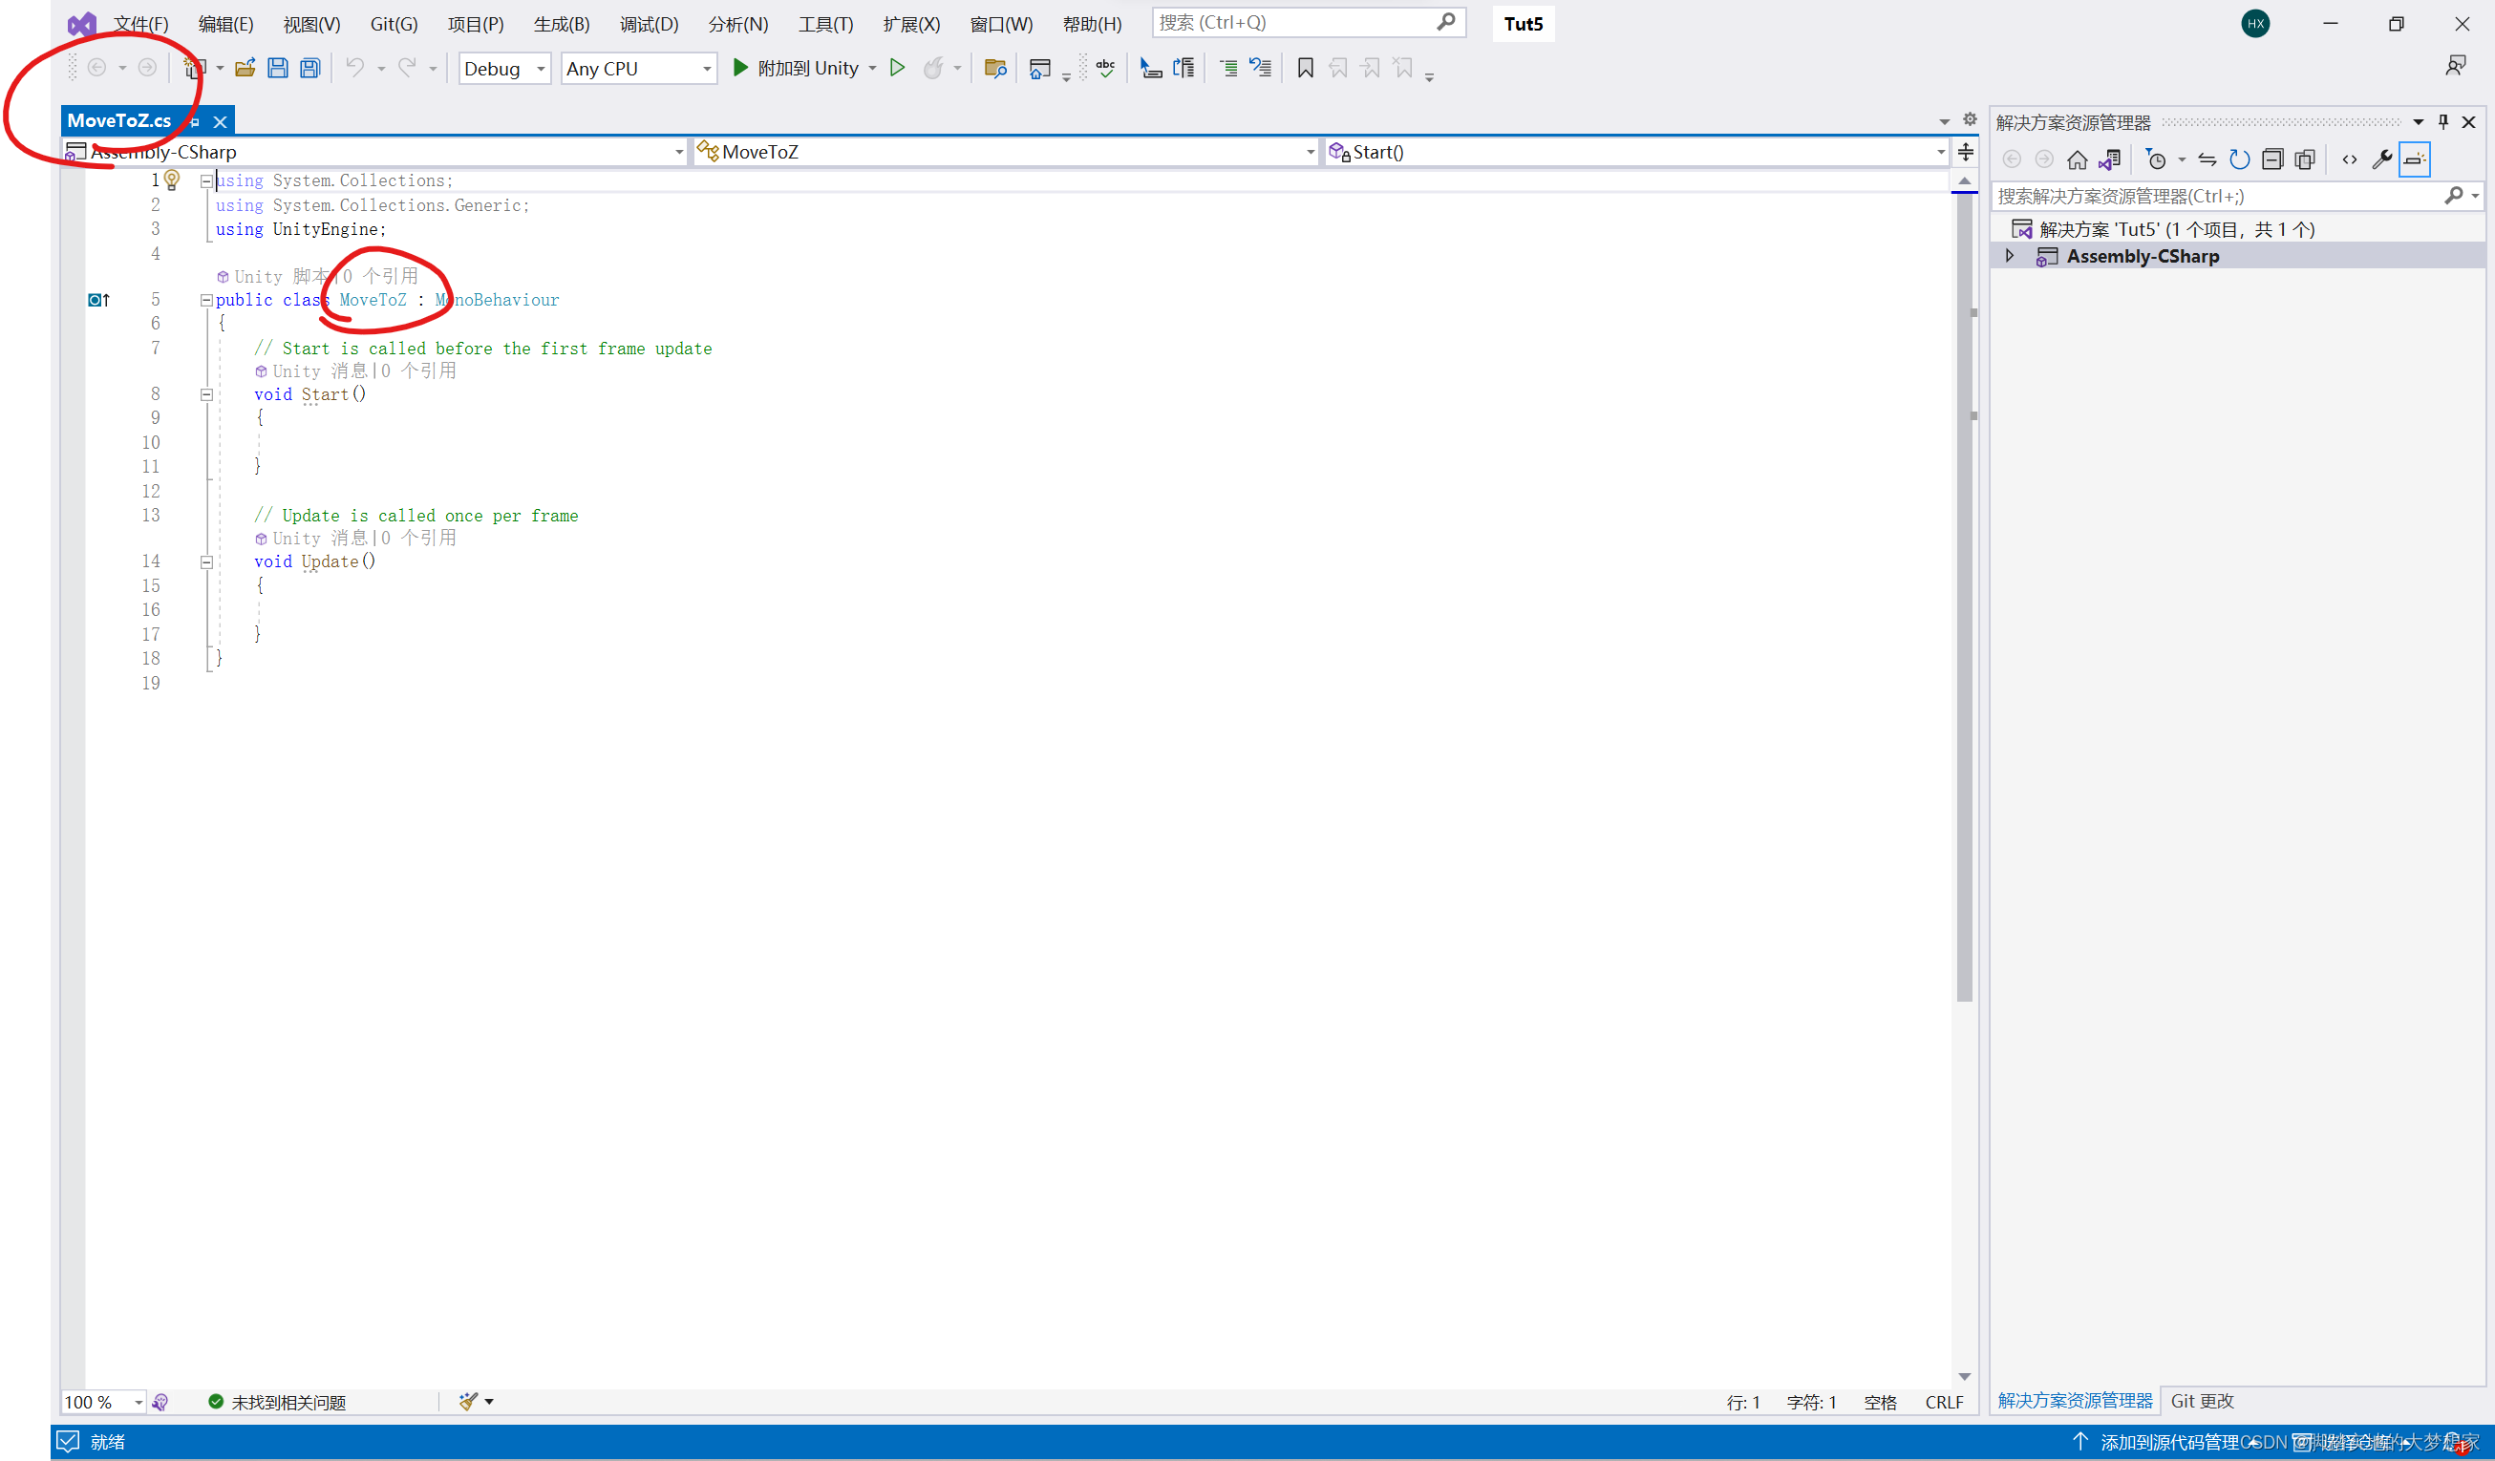The image size is (2495, 1461).
Task: Click the 附加到 Unity run button
Action: tap(796, 69)
